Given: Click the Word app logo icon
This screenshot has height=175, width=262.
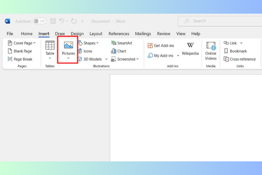Looking at the screenshot, I should [7, 21].
